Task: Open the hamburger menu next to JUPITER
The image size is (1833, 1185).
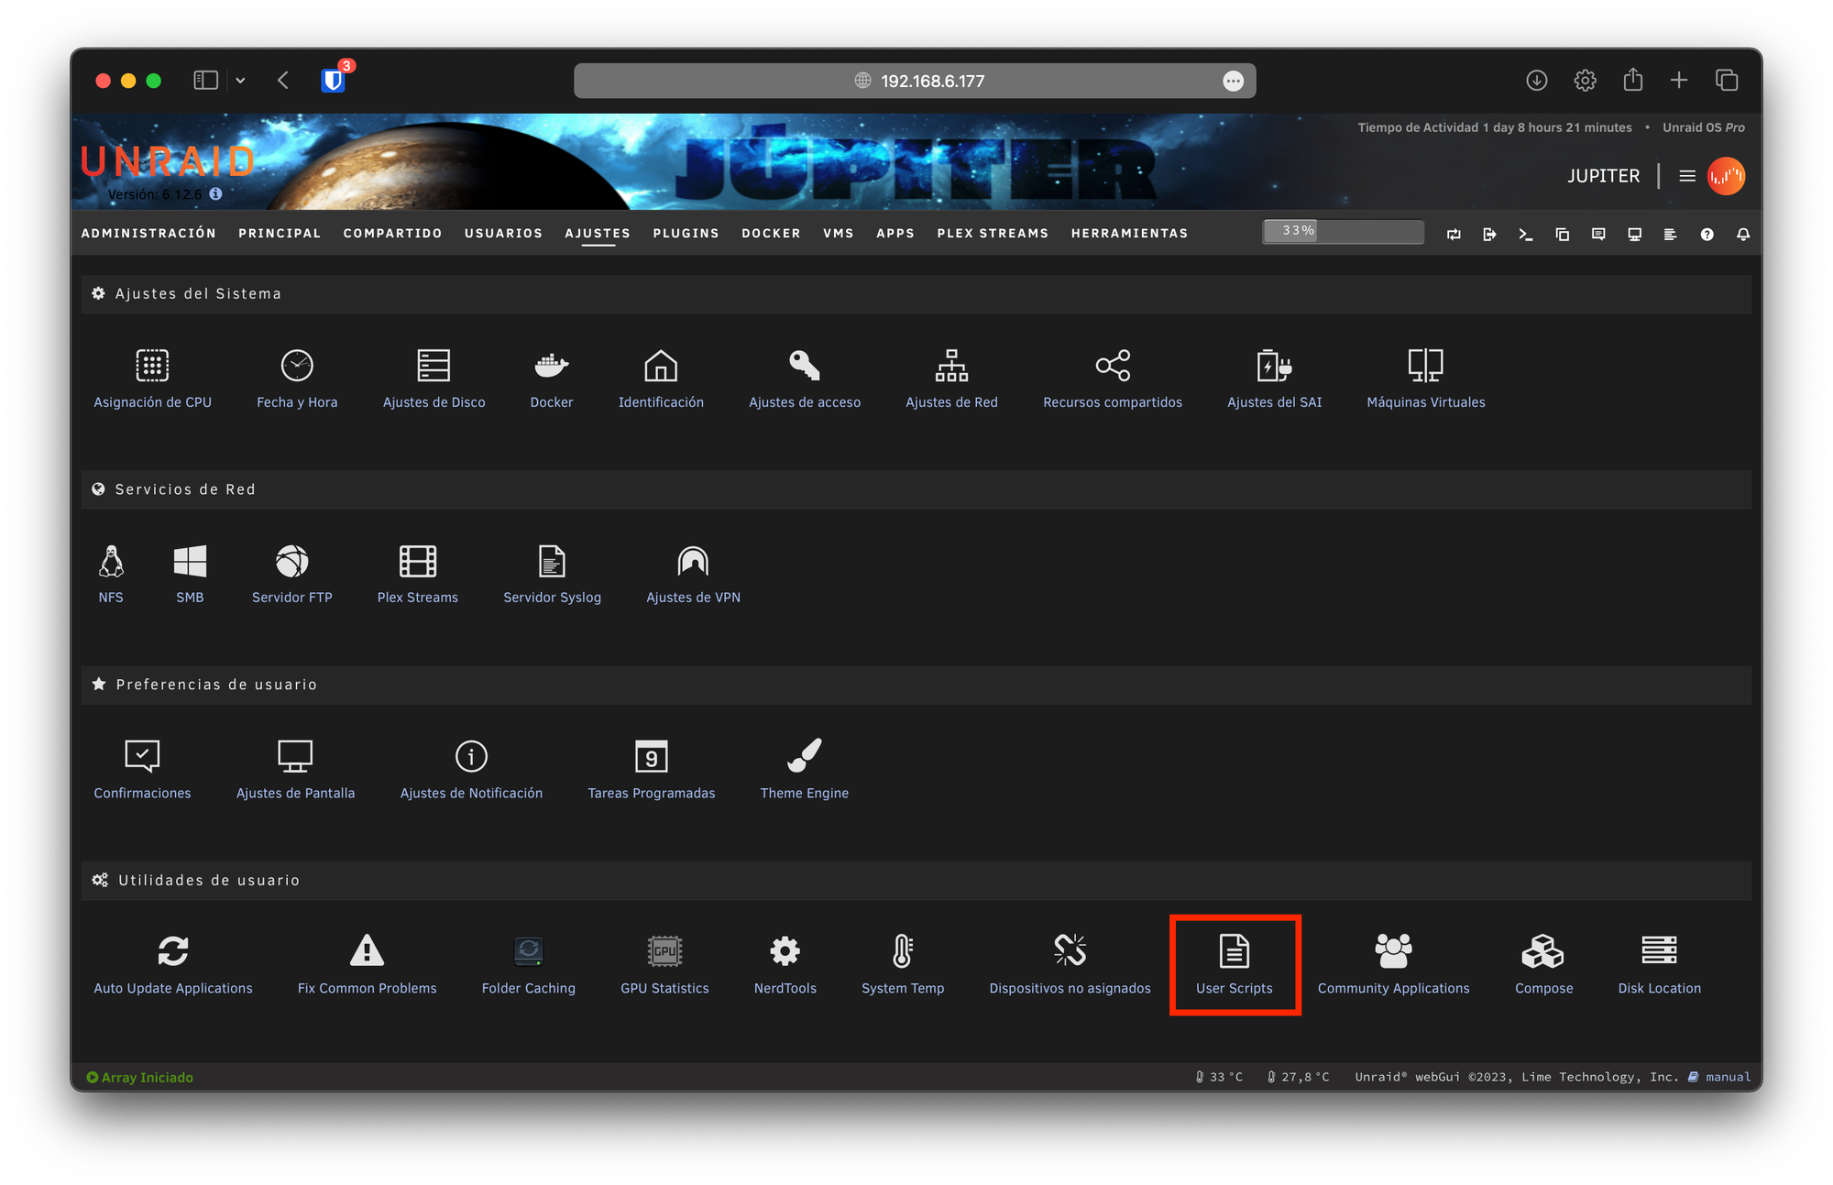Action: (x=1686, y=176)
